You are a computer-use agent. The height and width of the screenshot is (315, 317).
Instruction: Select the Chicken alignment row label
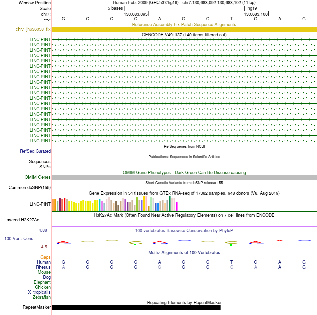(x=43, y=287)
